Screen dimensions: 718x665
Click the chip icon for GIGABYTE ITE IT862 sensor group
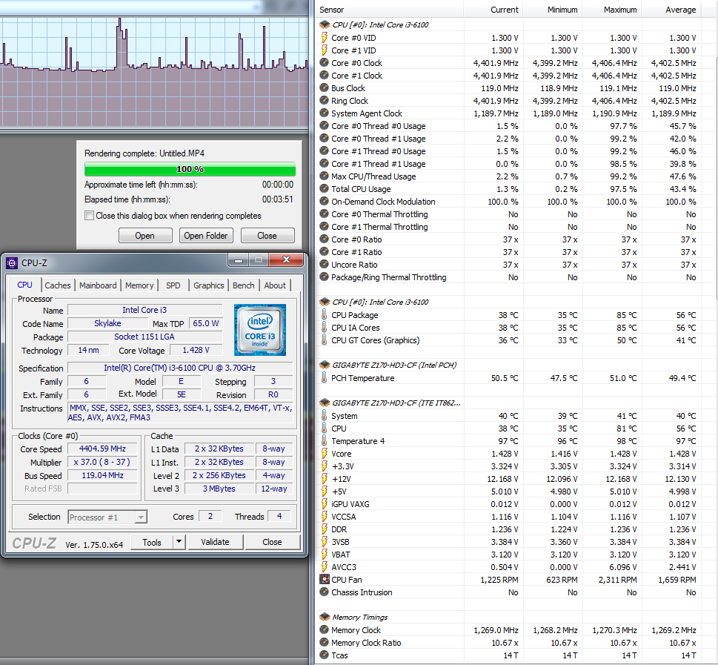[325, 403]
